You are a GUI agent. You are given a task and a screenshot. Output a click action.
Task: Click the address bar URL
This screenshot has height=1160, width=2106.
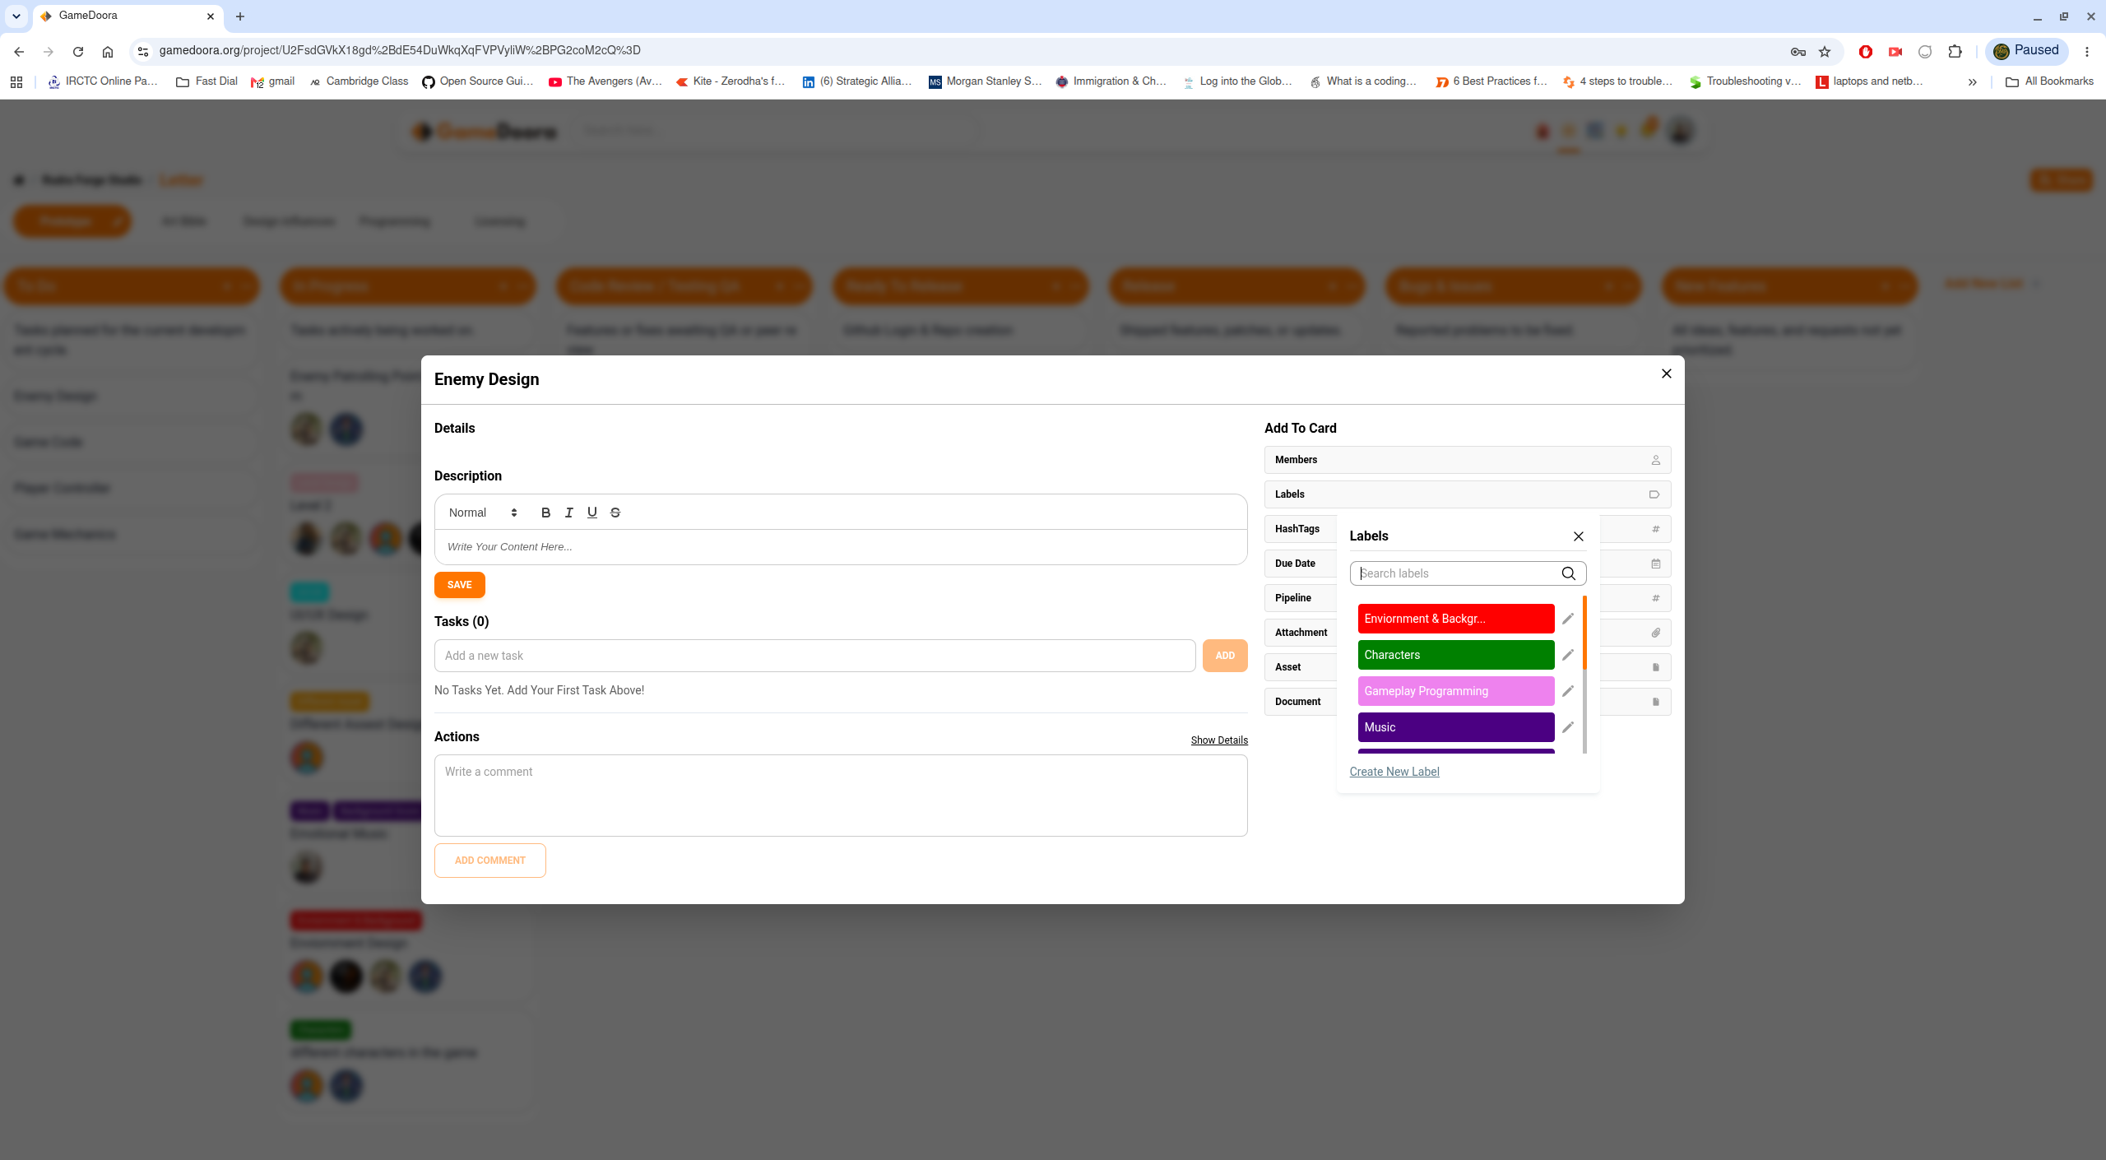[400, 50]
